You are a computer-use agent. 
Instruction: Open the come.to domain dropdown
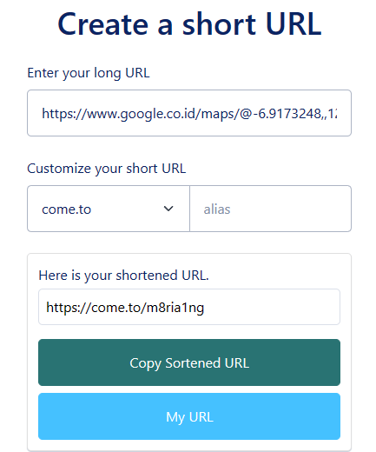pos(109,209)
